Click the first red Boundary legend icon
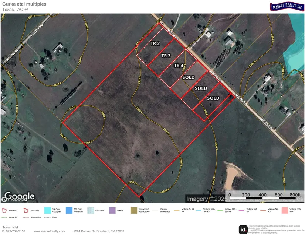 pos(5,210)
